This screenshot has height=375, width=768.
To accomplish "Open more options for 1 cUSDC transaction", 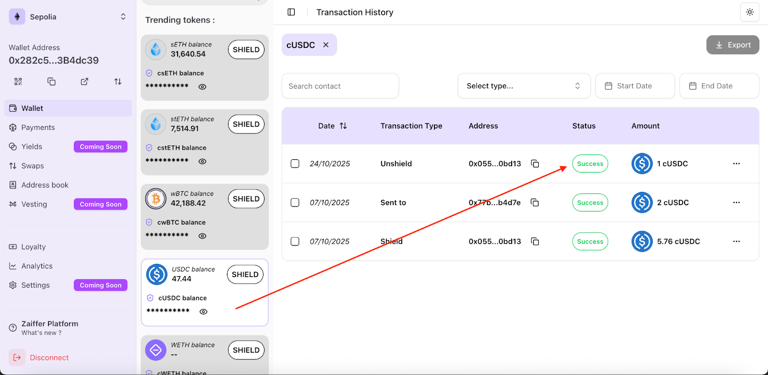I will pyautogui.click(x=736, y=164).
